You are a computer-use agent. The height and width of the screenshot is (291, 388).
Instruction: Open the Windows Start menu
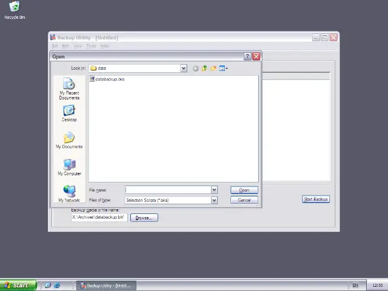pyautogui.click(x=16, y=285)
